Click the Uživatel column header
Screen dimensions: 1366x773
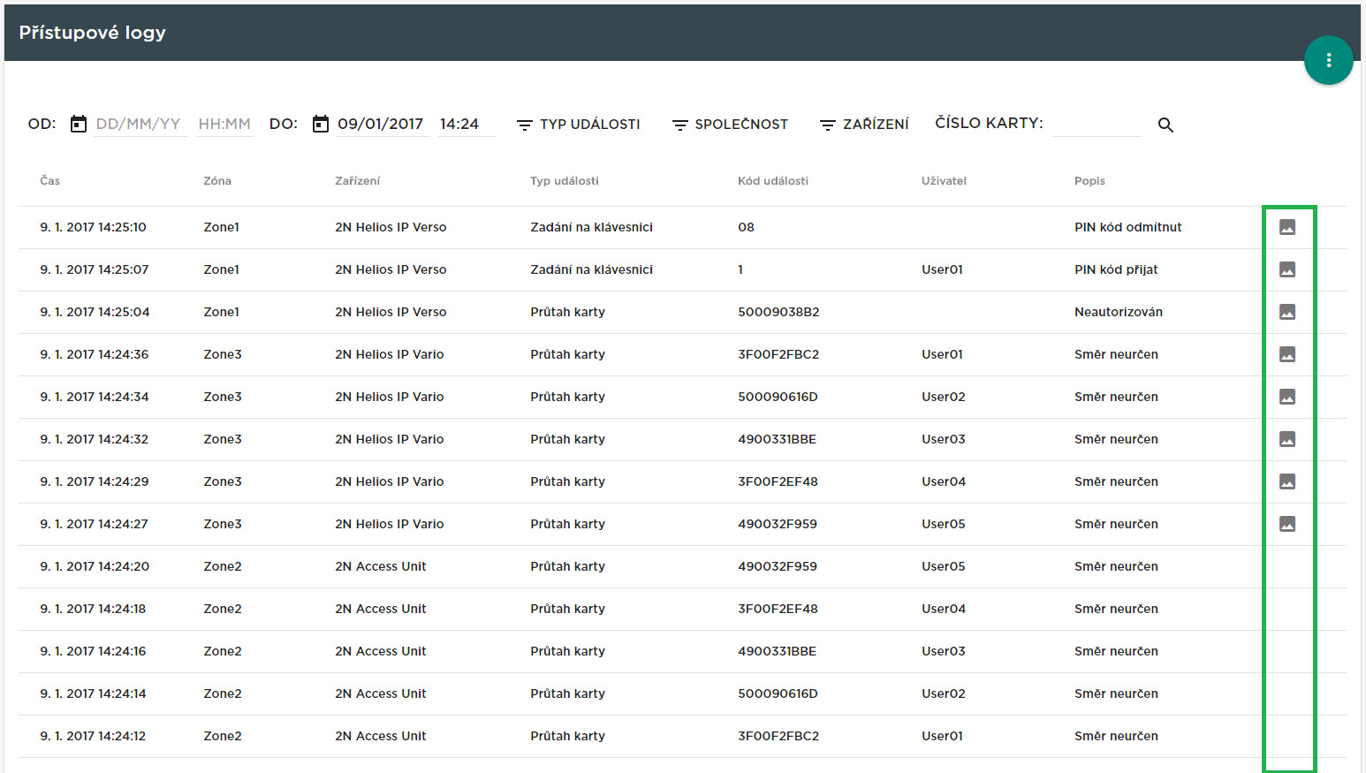point(944,181)
